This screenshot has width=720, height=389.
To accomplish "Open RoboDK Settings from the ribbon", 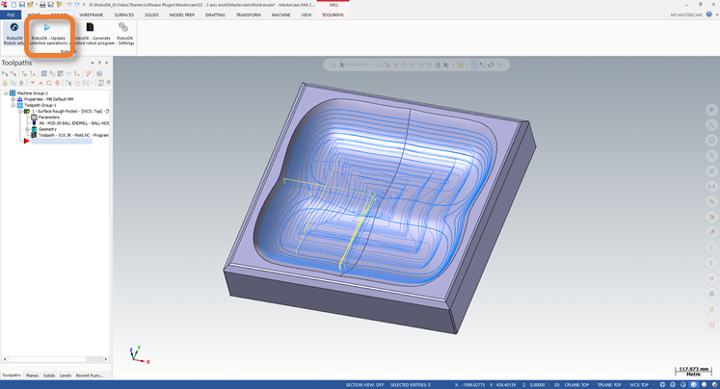I will click(x=123, y=29).
